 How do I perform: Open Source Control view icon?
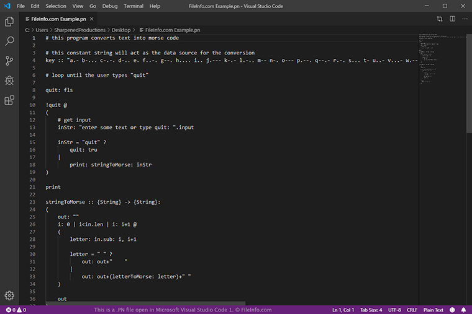click(x=9, y=61)
